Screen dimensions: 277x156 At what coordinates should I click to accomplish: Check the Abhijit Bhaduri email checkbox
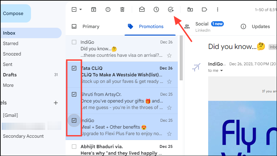[x=74, y=147]
